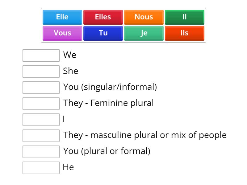Select the Elles tile in the word bank
Screen dimensions: 247x185
pos(103,17)
